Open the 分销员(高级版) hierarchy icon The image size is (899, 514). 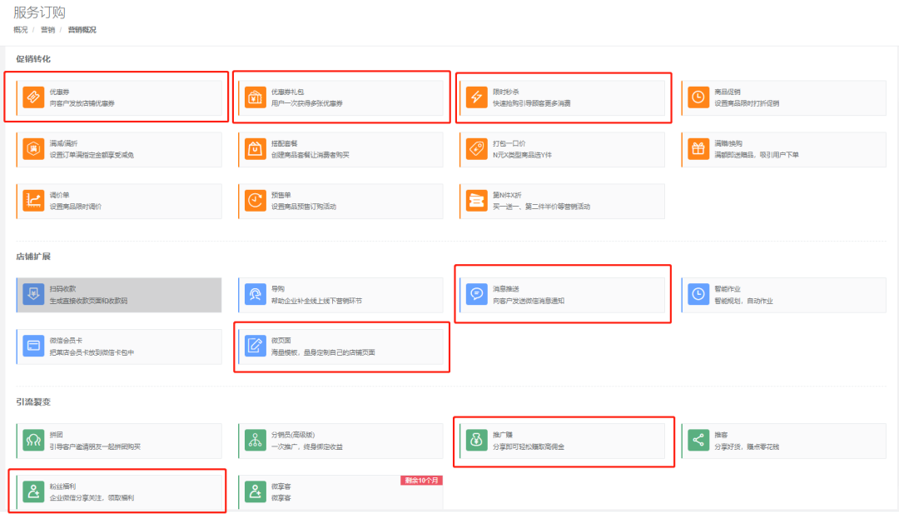(256, 441)
